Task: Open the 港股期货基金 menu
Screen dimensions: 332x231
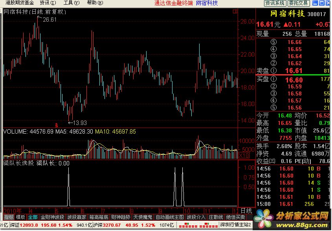Action: pyautogui.click(x=20, y=3)
